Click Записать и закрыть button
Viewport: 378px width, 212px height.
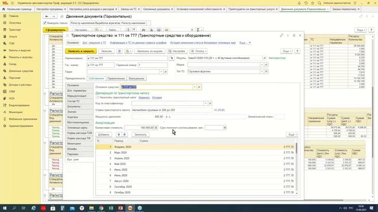[81, 51]
